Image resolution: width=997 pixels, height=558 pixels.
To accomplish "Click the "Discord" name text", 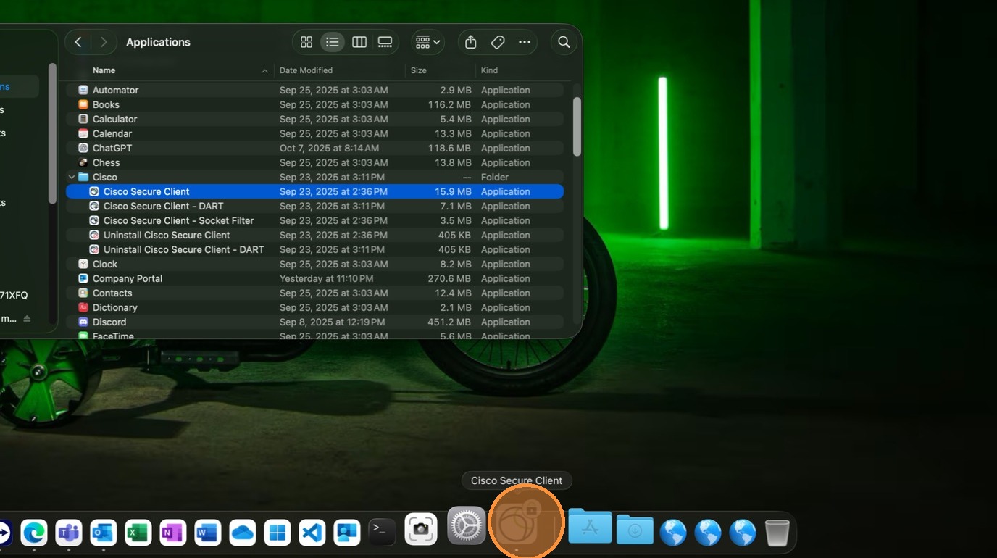I will [x=109, y=322].
